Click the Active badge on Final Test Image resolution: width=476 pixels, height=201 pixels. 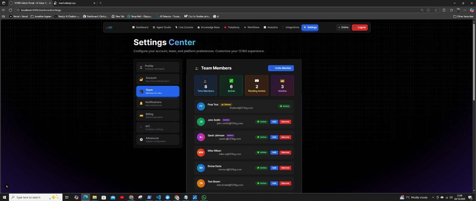[284, 106]
